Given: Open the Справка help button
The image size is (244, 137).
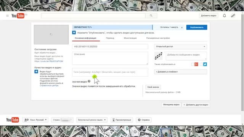Looking at the screenshot, I should (x=144, y=120).
